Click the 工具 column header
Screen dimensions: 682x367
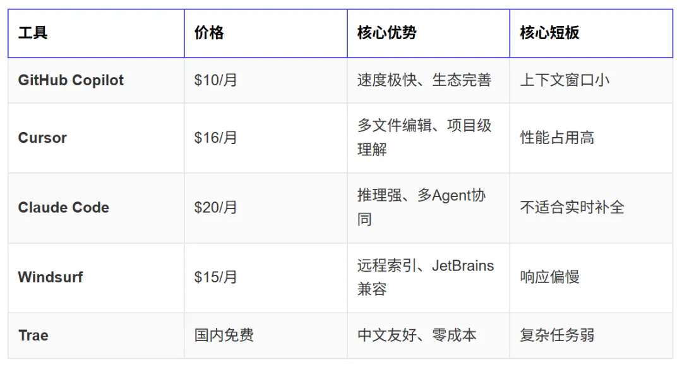(96, 33)
